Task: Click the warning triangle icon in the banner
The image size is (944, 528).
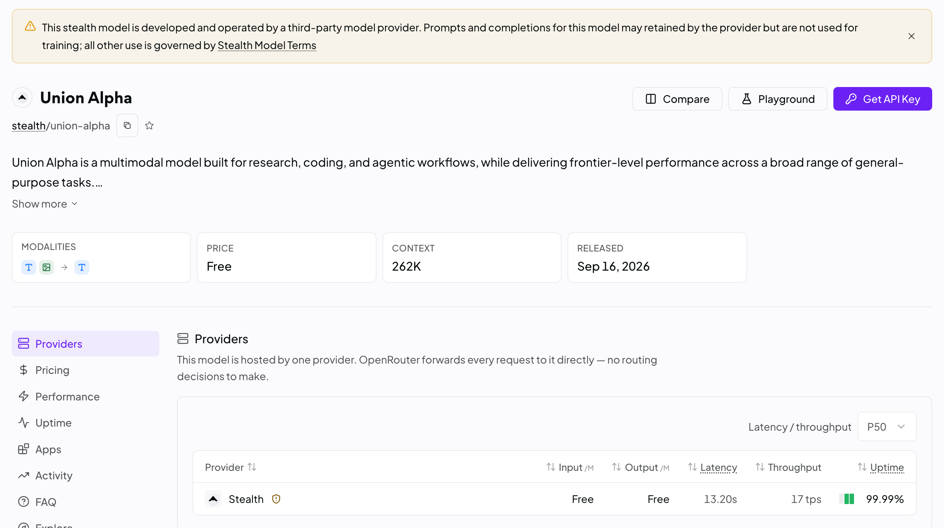Action: [x=30, y=26]
